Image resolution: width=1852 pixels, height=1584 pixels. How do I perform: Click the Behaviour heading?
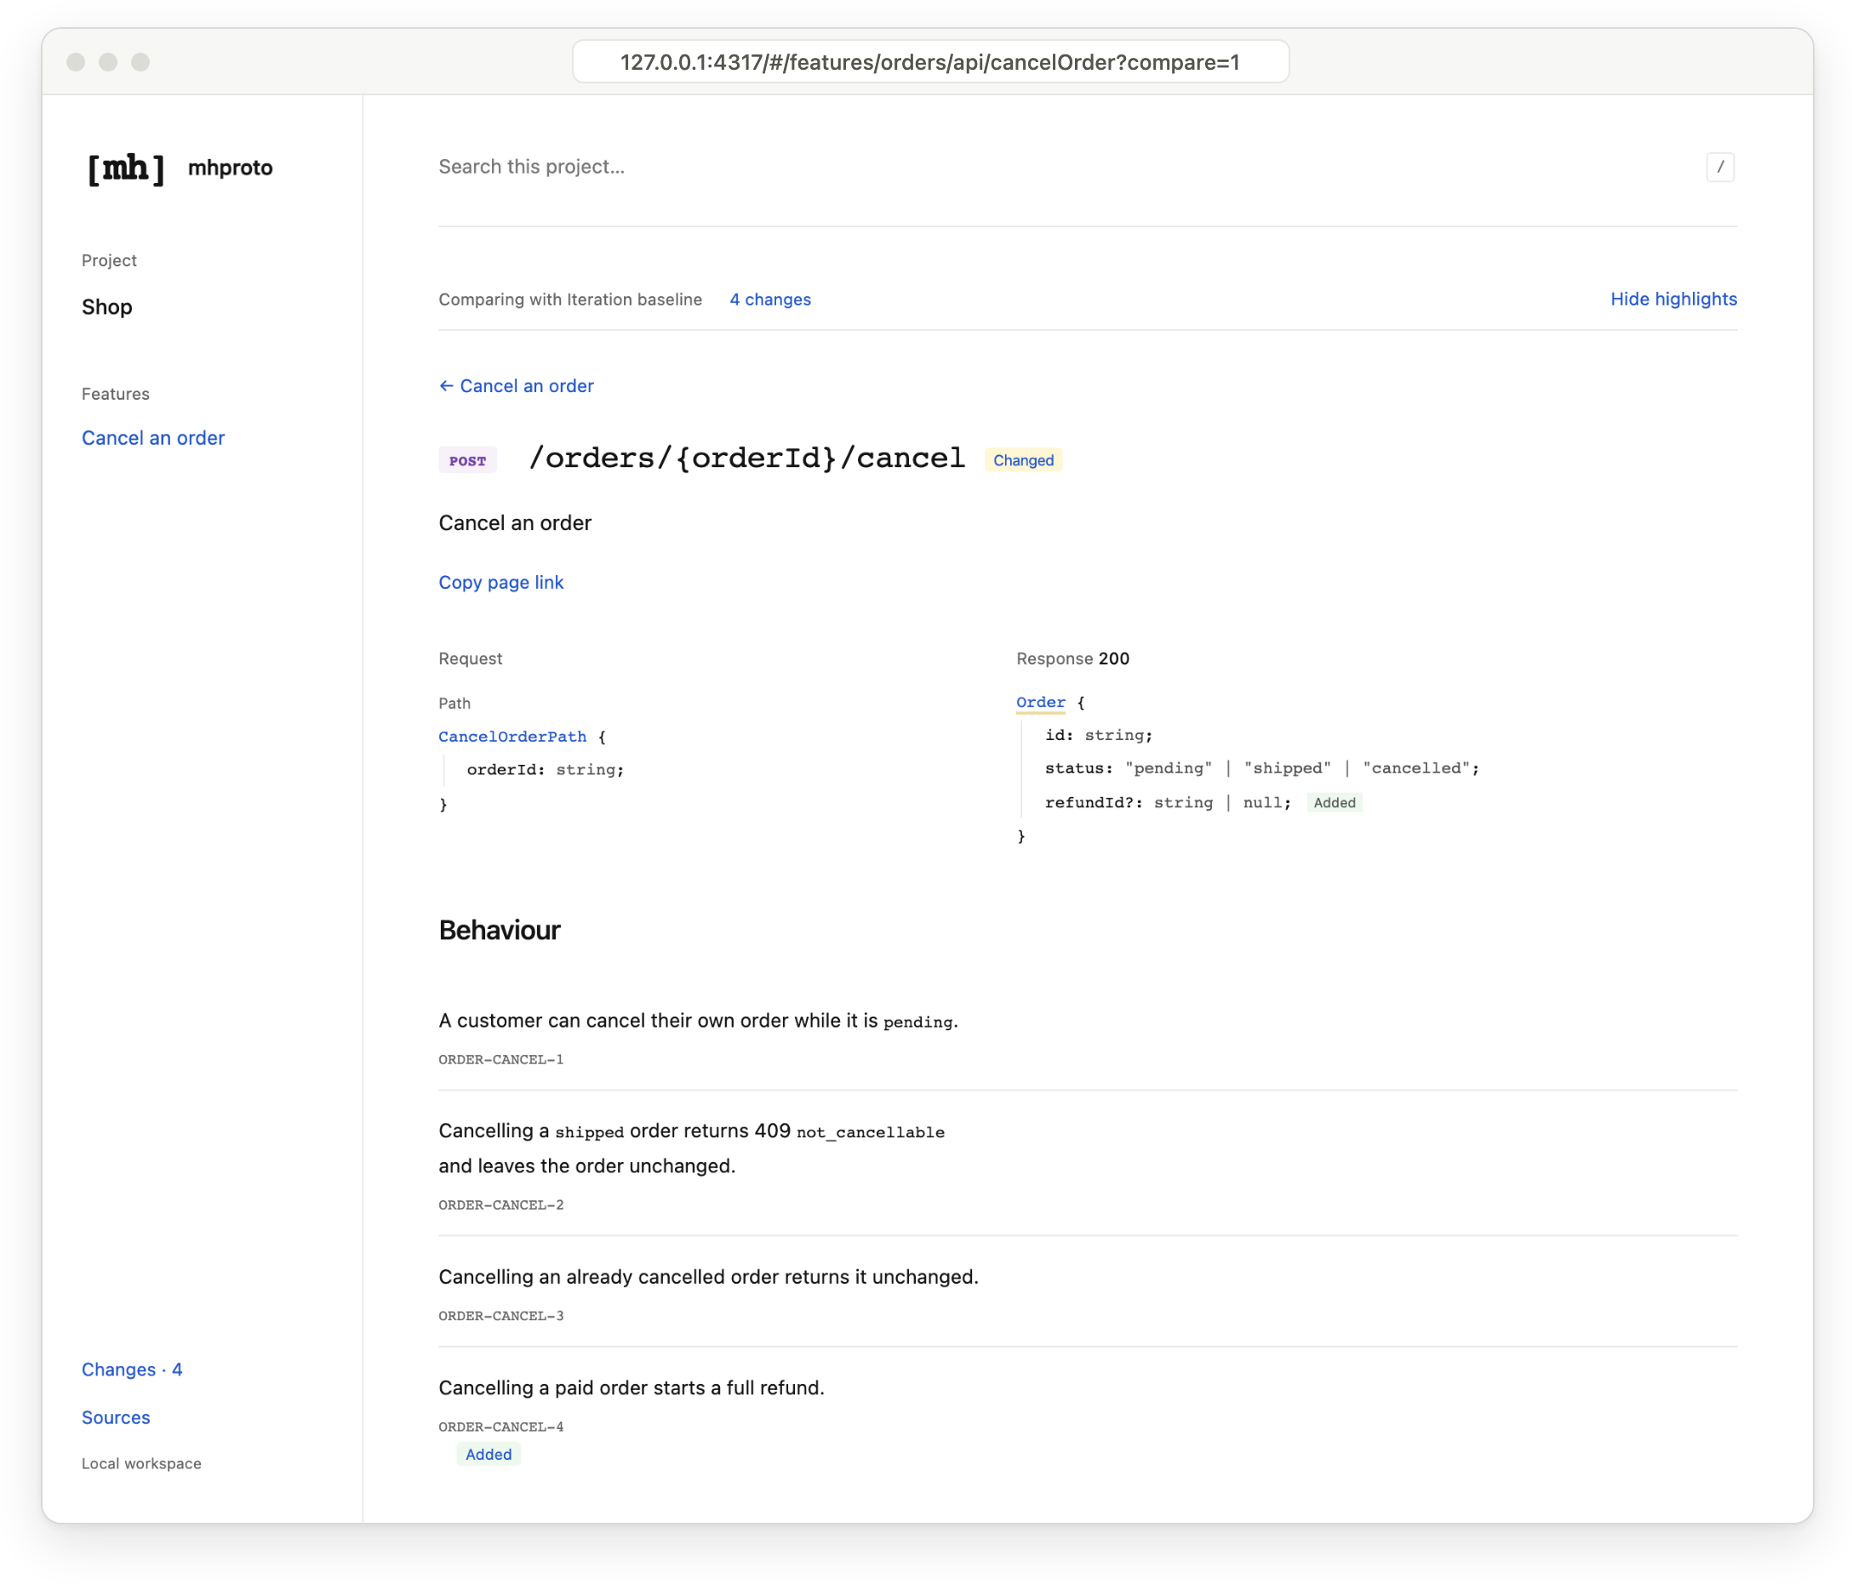pyautogui.click(x=499, y=931)
